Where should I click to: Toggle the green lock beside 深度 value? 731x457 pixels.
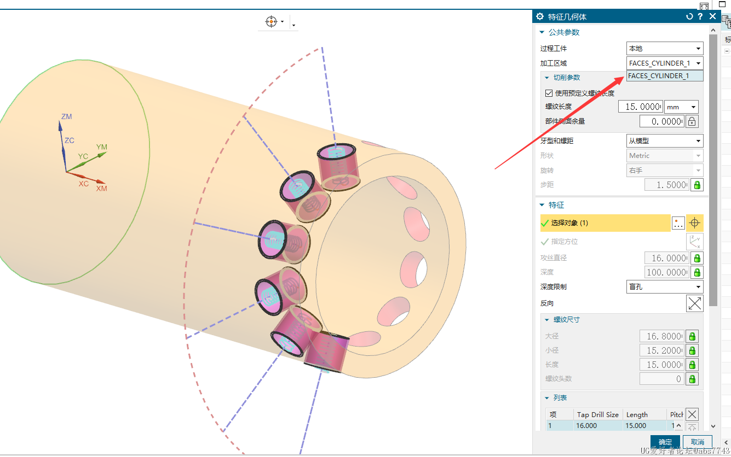(697, 272)
